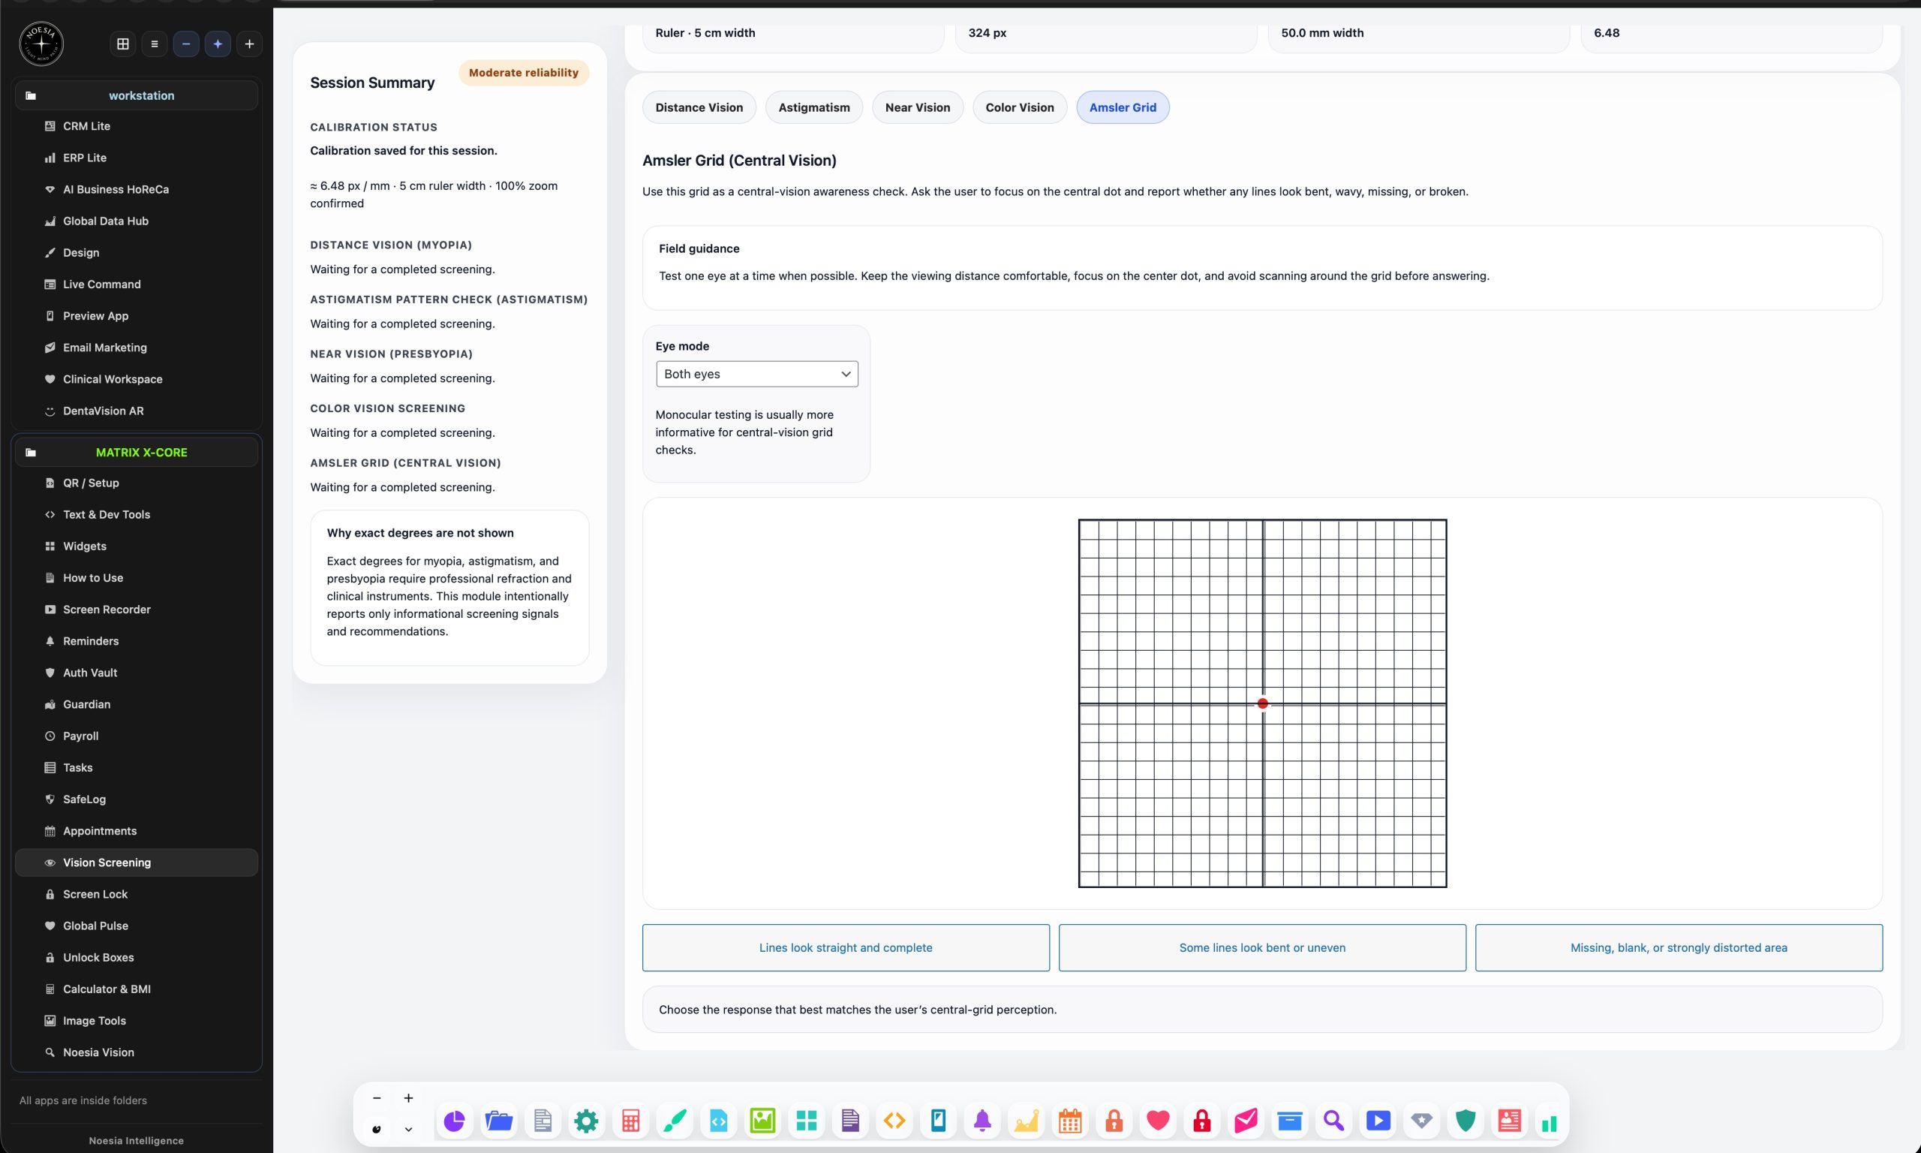Open Noesia Vision in sidebar
This screenshot has height=1153, width=1921.
coord(137,1052)
